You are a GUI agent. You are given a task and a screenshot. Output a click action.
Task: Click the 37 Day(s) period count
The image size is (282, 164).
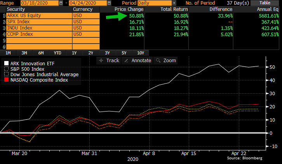(x=238, y=3)
